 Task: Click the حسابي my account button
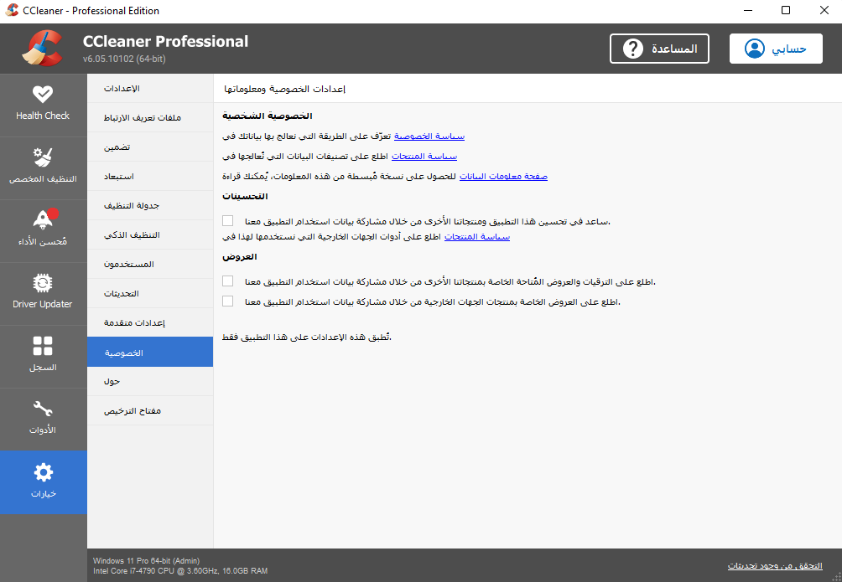click(776, 49)
